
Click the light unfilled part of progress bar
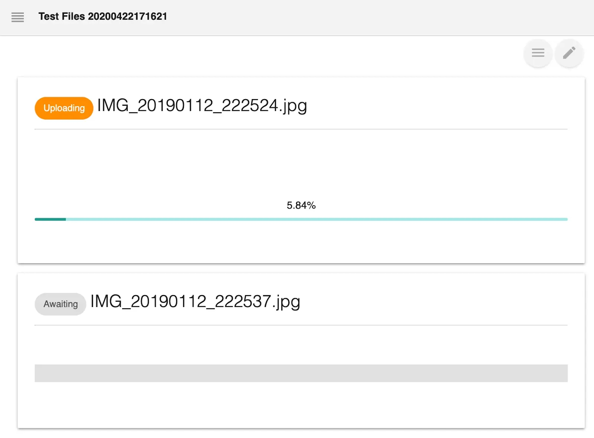click(x=316, y=219)
